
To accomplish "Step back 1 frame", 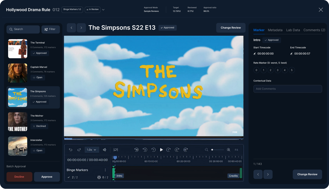I will (154, 150).
